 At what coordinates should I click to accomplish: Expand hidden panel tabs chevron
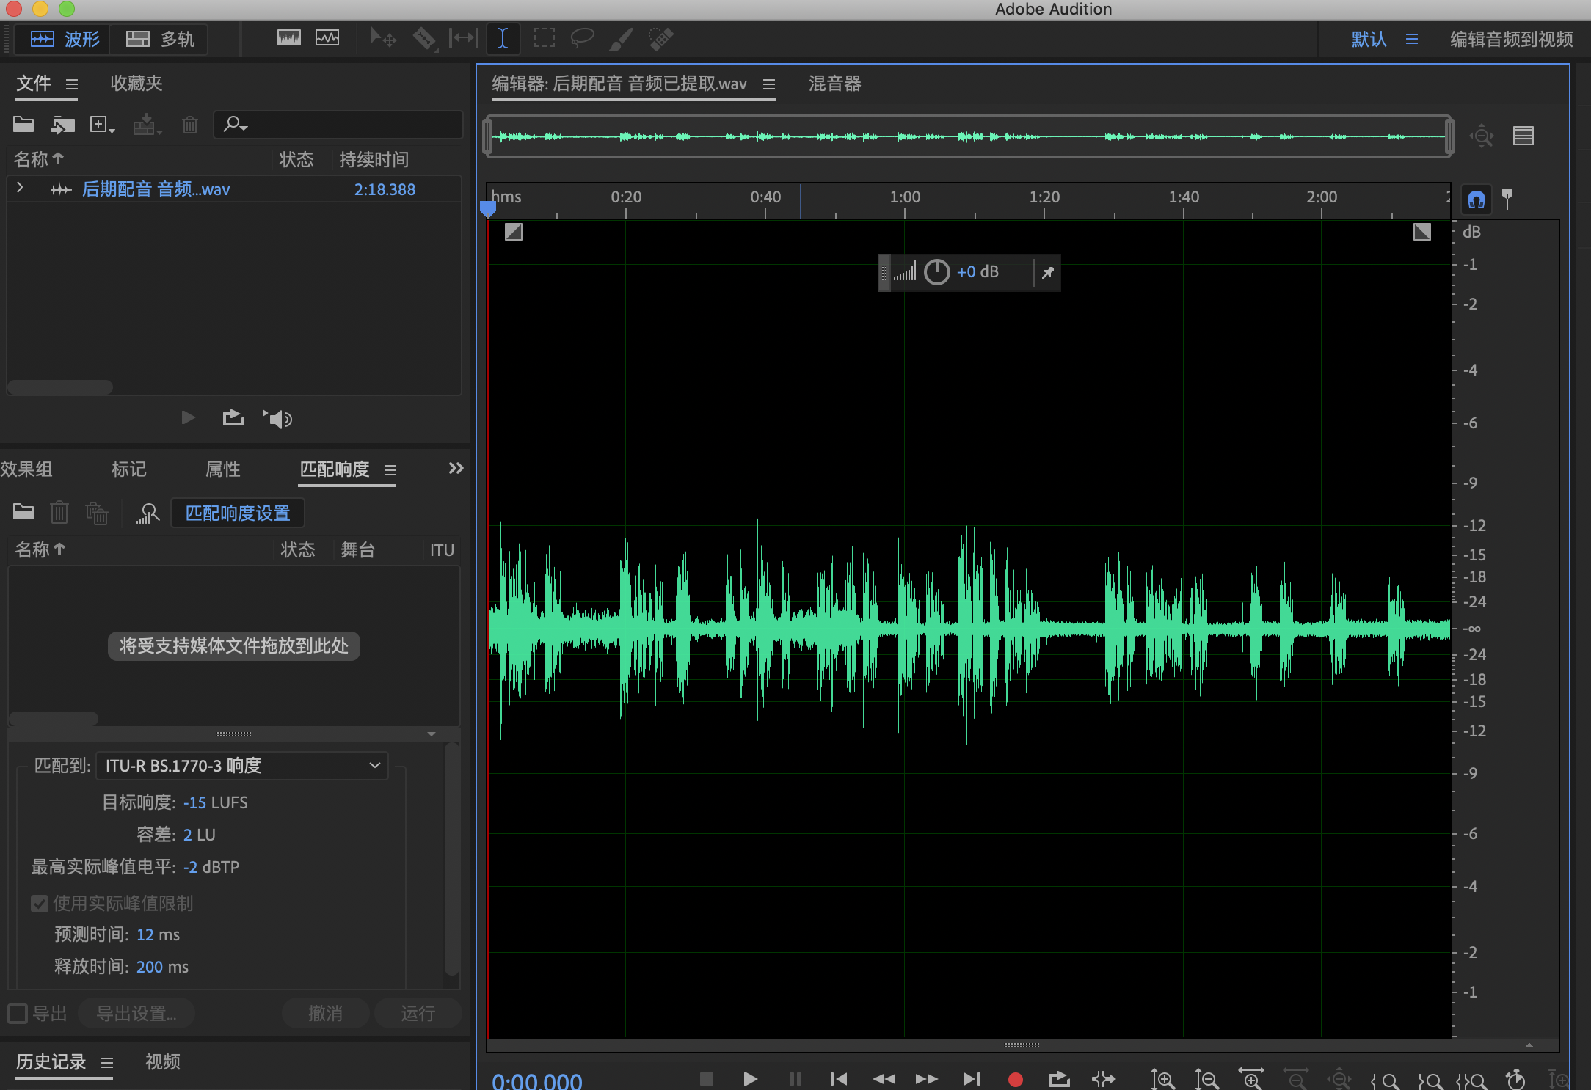(456, 468)
